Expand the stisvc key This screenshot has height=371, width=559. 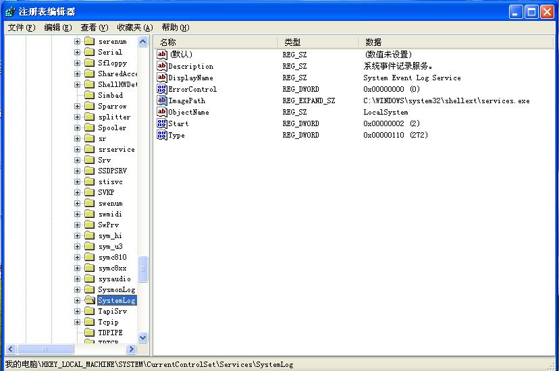pyautogui.click(x=77, y=181)
